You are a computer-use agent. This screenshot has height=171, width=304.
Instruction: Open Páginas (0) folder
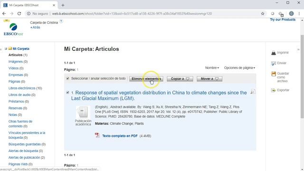pos(17,81)
